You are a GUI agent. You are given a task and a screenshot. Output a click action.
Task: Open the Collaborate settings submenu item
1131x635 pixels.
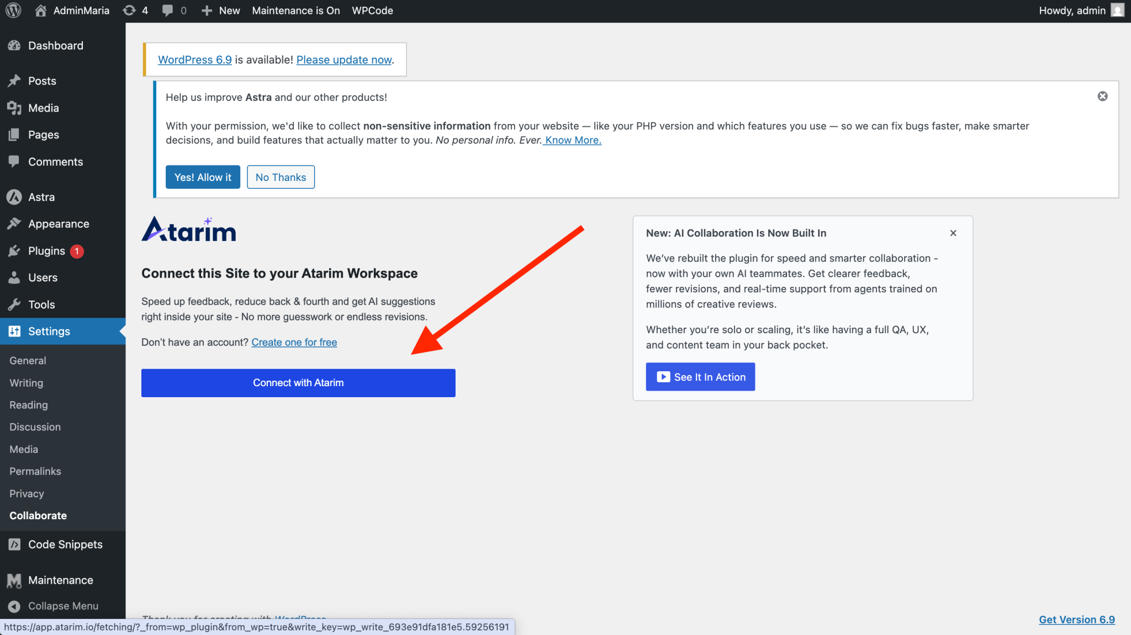point(38,515)
